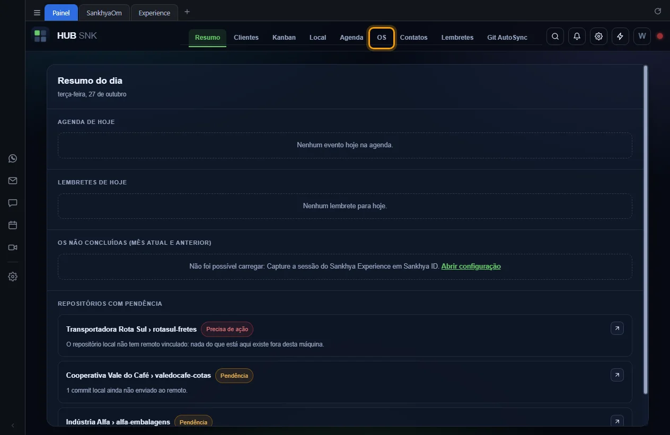The height and width of the screenshot is (435, 670).
Task: Open valedocafe-cotas repository arrow icon
Action: click(617, 375)
